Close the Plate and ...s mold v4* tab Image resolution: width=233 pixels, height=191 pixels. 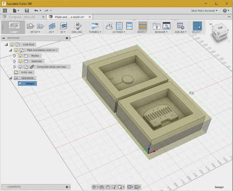click(90, 17)
